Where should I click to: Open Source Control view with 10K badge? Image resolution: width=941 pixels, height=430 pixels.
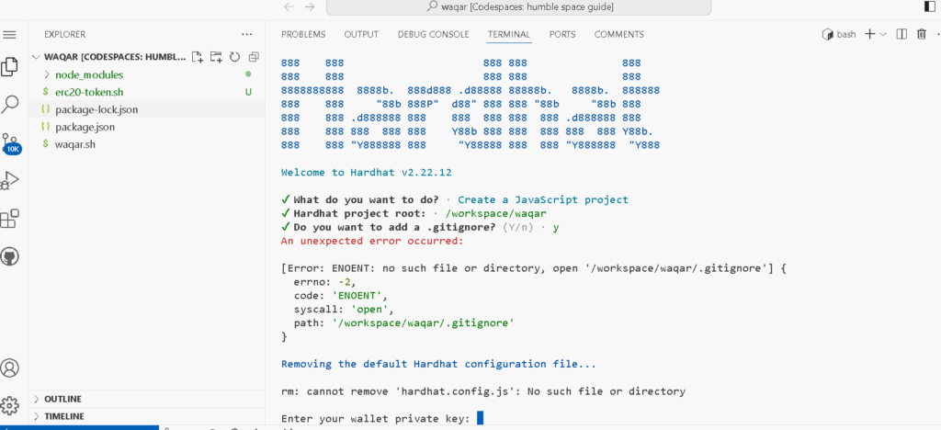(x=11, y=144)
